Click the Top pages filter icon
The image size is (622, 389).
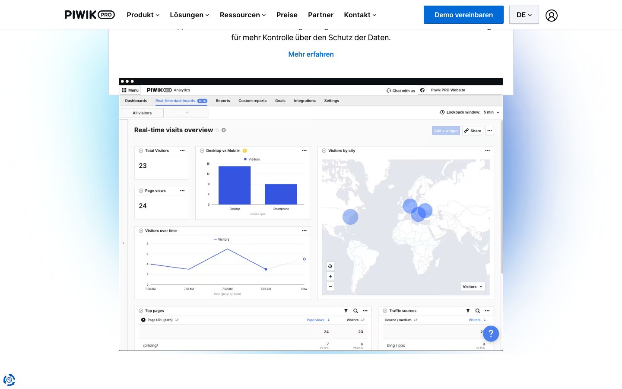(346, 311)
